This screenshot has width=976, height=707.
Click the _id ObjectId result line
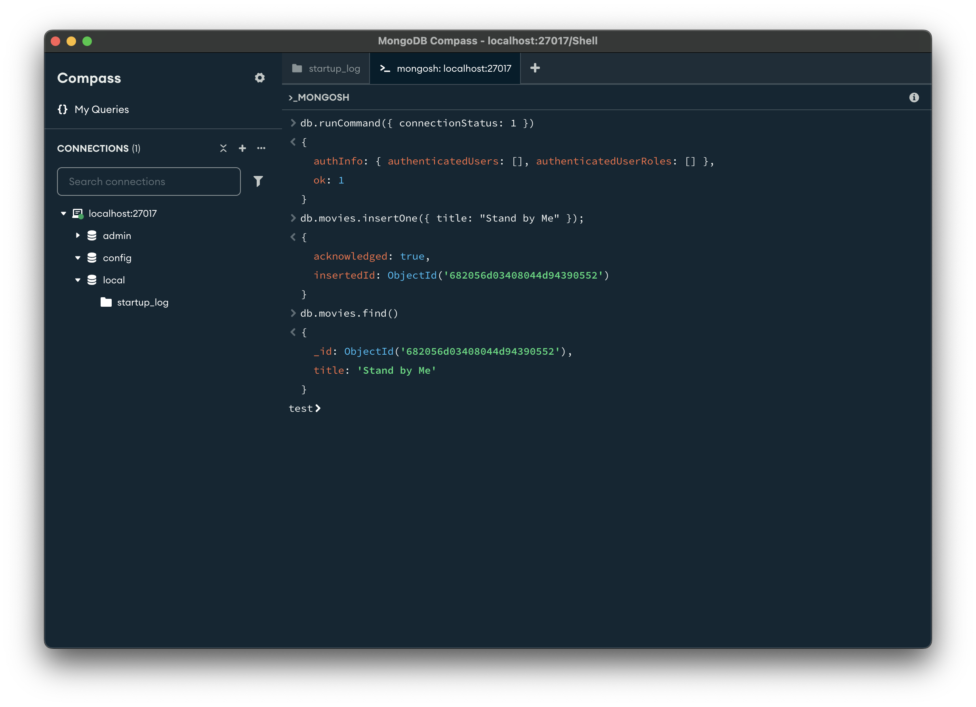(443, 352)
